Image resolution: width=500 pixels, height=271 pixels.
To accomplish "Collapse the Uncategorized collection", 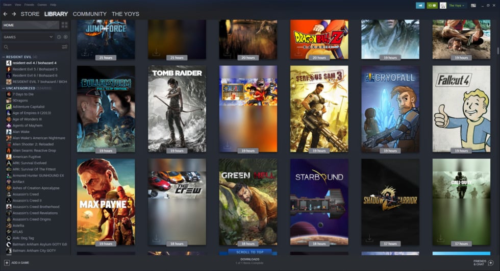I will 3,88.
